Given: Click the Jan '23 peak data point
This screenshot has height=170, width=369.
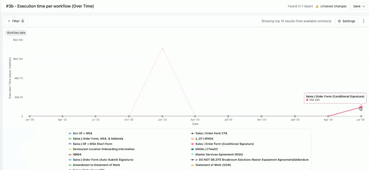Looking at the screenshot, I should pos(162,48).
